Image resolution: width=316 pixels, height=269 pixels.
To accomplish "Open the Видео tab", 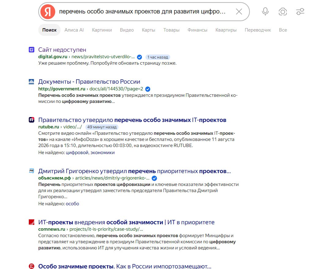I will point(127,30).
